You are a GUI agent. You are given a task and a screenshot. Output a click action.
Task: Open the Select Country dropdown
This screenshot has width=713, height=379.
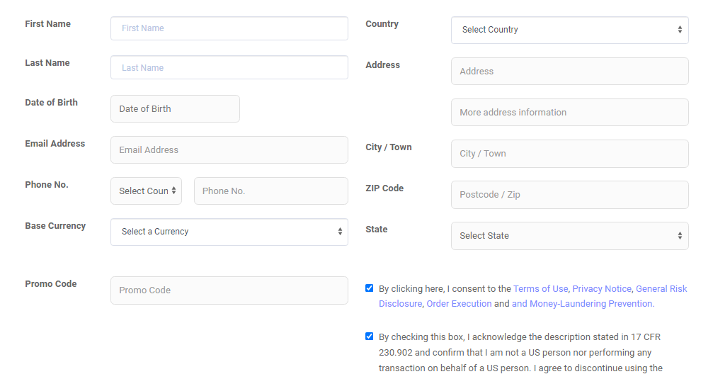(570, 30)
